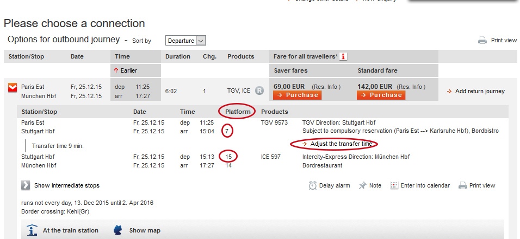The image size is (520, 239).
Task: Click the Note pushpin icon
Action: (362, 185)
